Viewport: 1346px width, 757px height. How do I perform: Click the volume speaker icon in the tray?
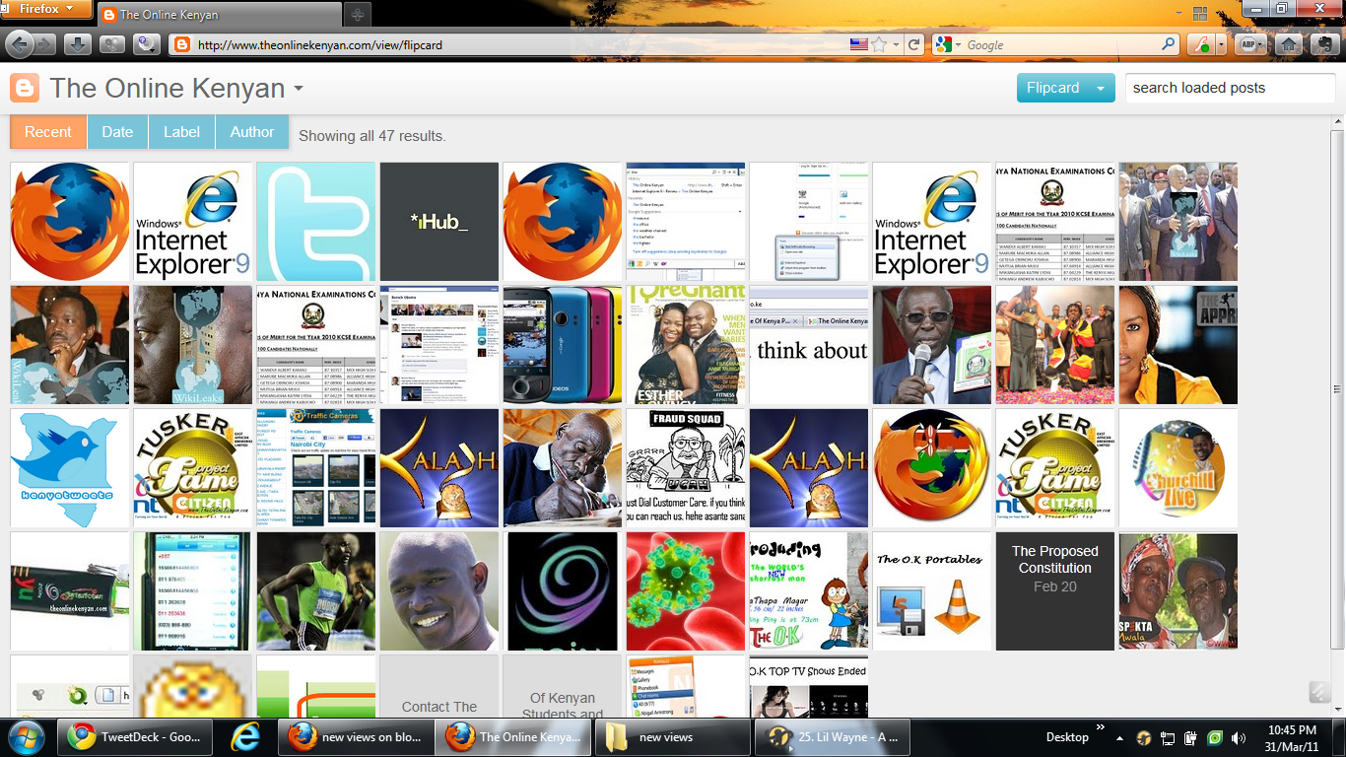pyautogui.click(x=1238, y=737)
